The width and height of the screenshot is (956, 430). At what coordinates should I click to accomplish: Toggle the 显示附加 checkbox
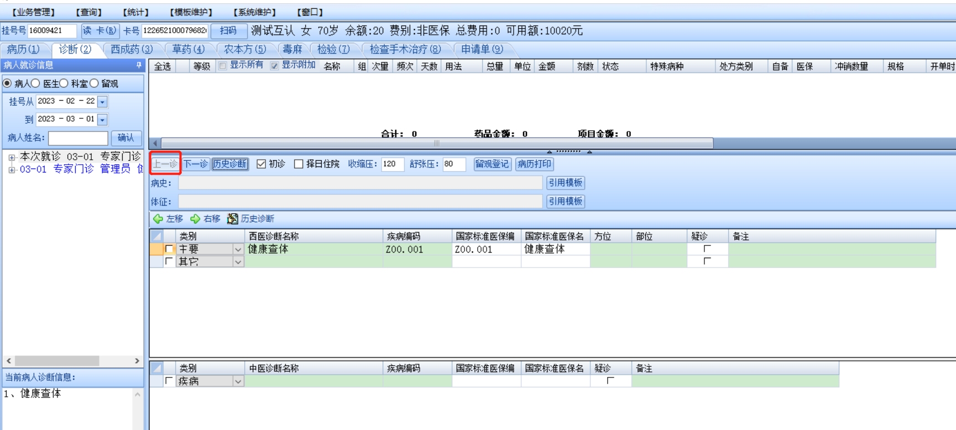(274, 66)
